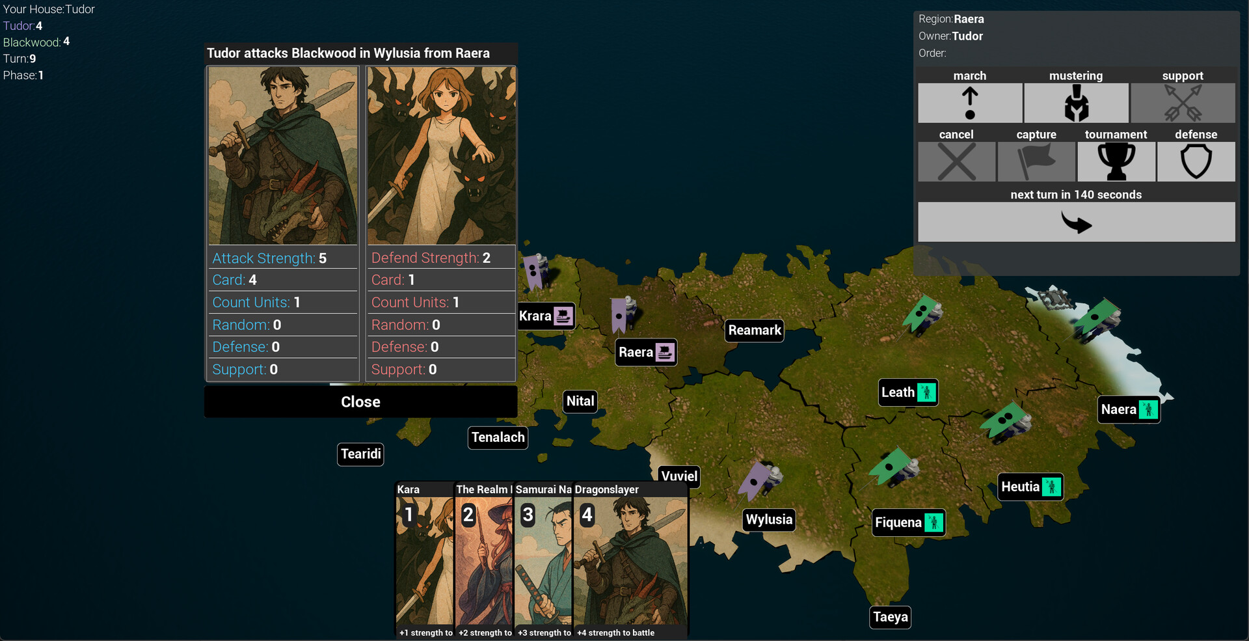Select the march order icon
The width and height of the screenshot is (1249, 641).
coord(970,103)
